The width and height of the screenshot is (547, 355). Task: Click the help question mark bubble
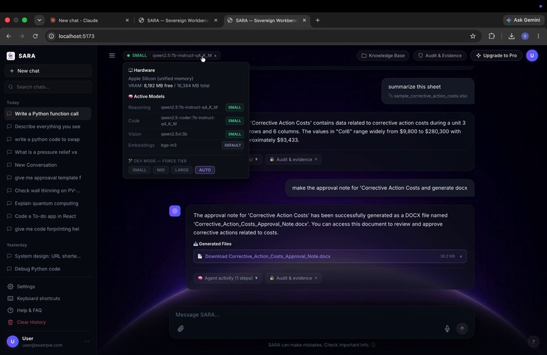pos(533,341)
